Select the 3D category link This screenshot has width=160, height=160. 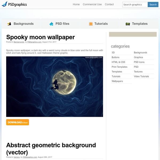pyautogui.click(x=113, y=53)
